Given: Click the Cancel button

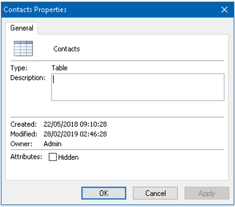Looking at the screenshot, I should [155, 193].
